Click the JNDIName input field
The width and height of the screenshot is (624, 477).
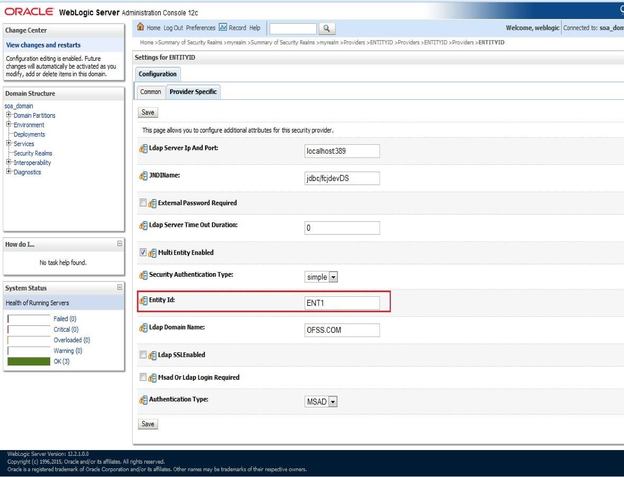pos(342,178)
